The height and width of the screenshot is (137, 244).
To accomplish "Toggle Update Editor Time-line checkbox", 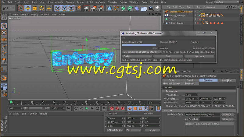I will coord(190,52).
